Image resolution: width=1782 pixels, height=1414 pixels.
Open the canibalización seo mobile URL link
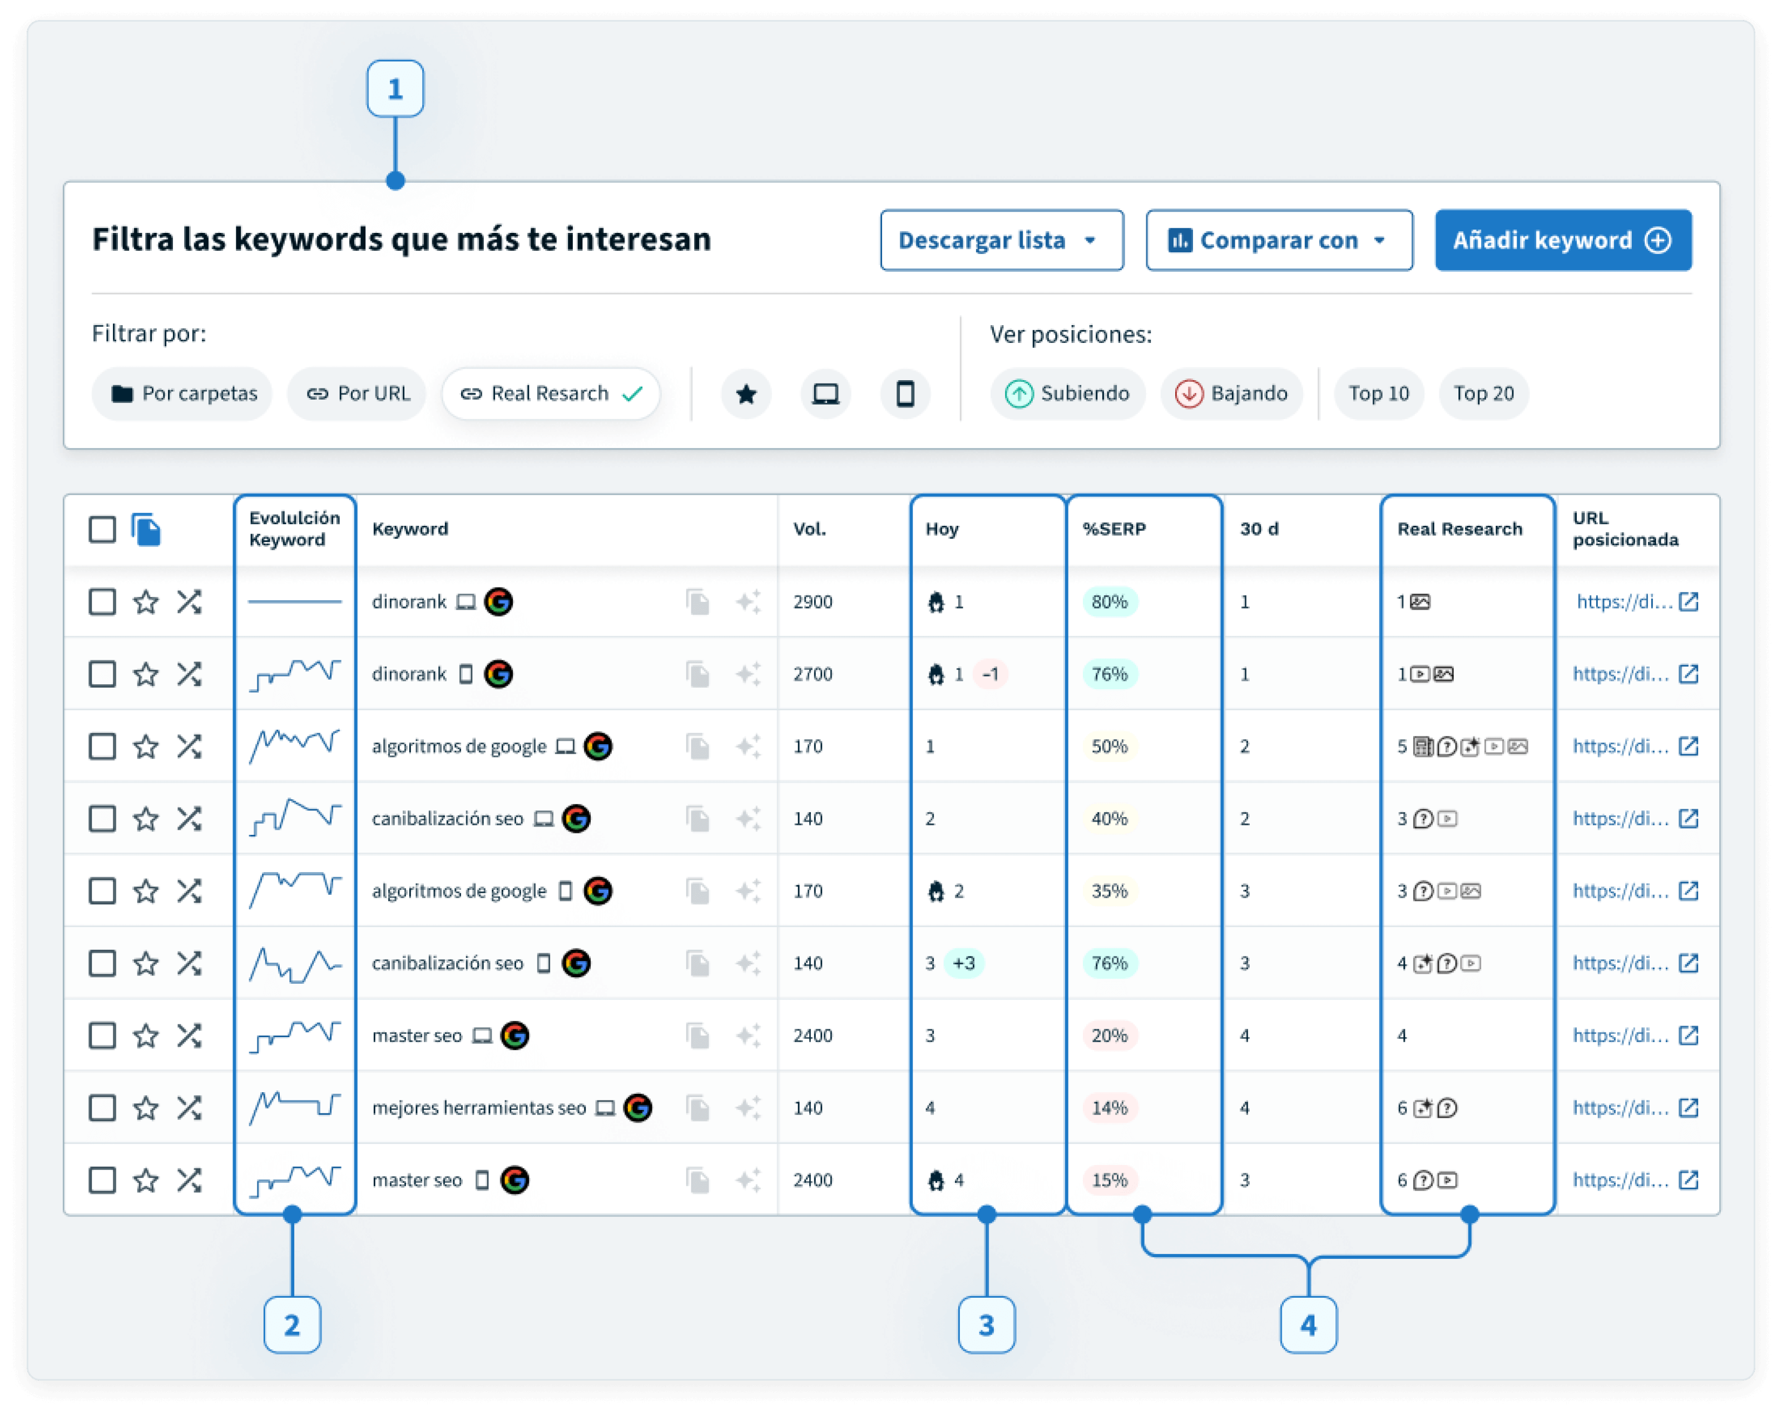(1621, 963)
